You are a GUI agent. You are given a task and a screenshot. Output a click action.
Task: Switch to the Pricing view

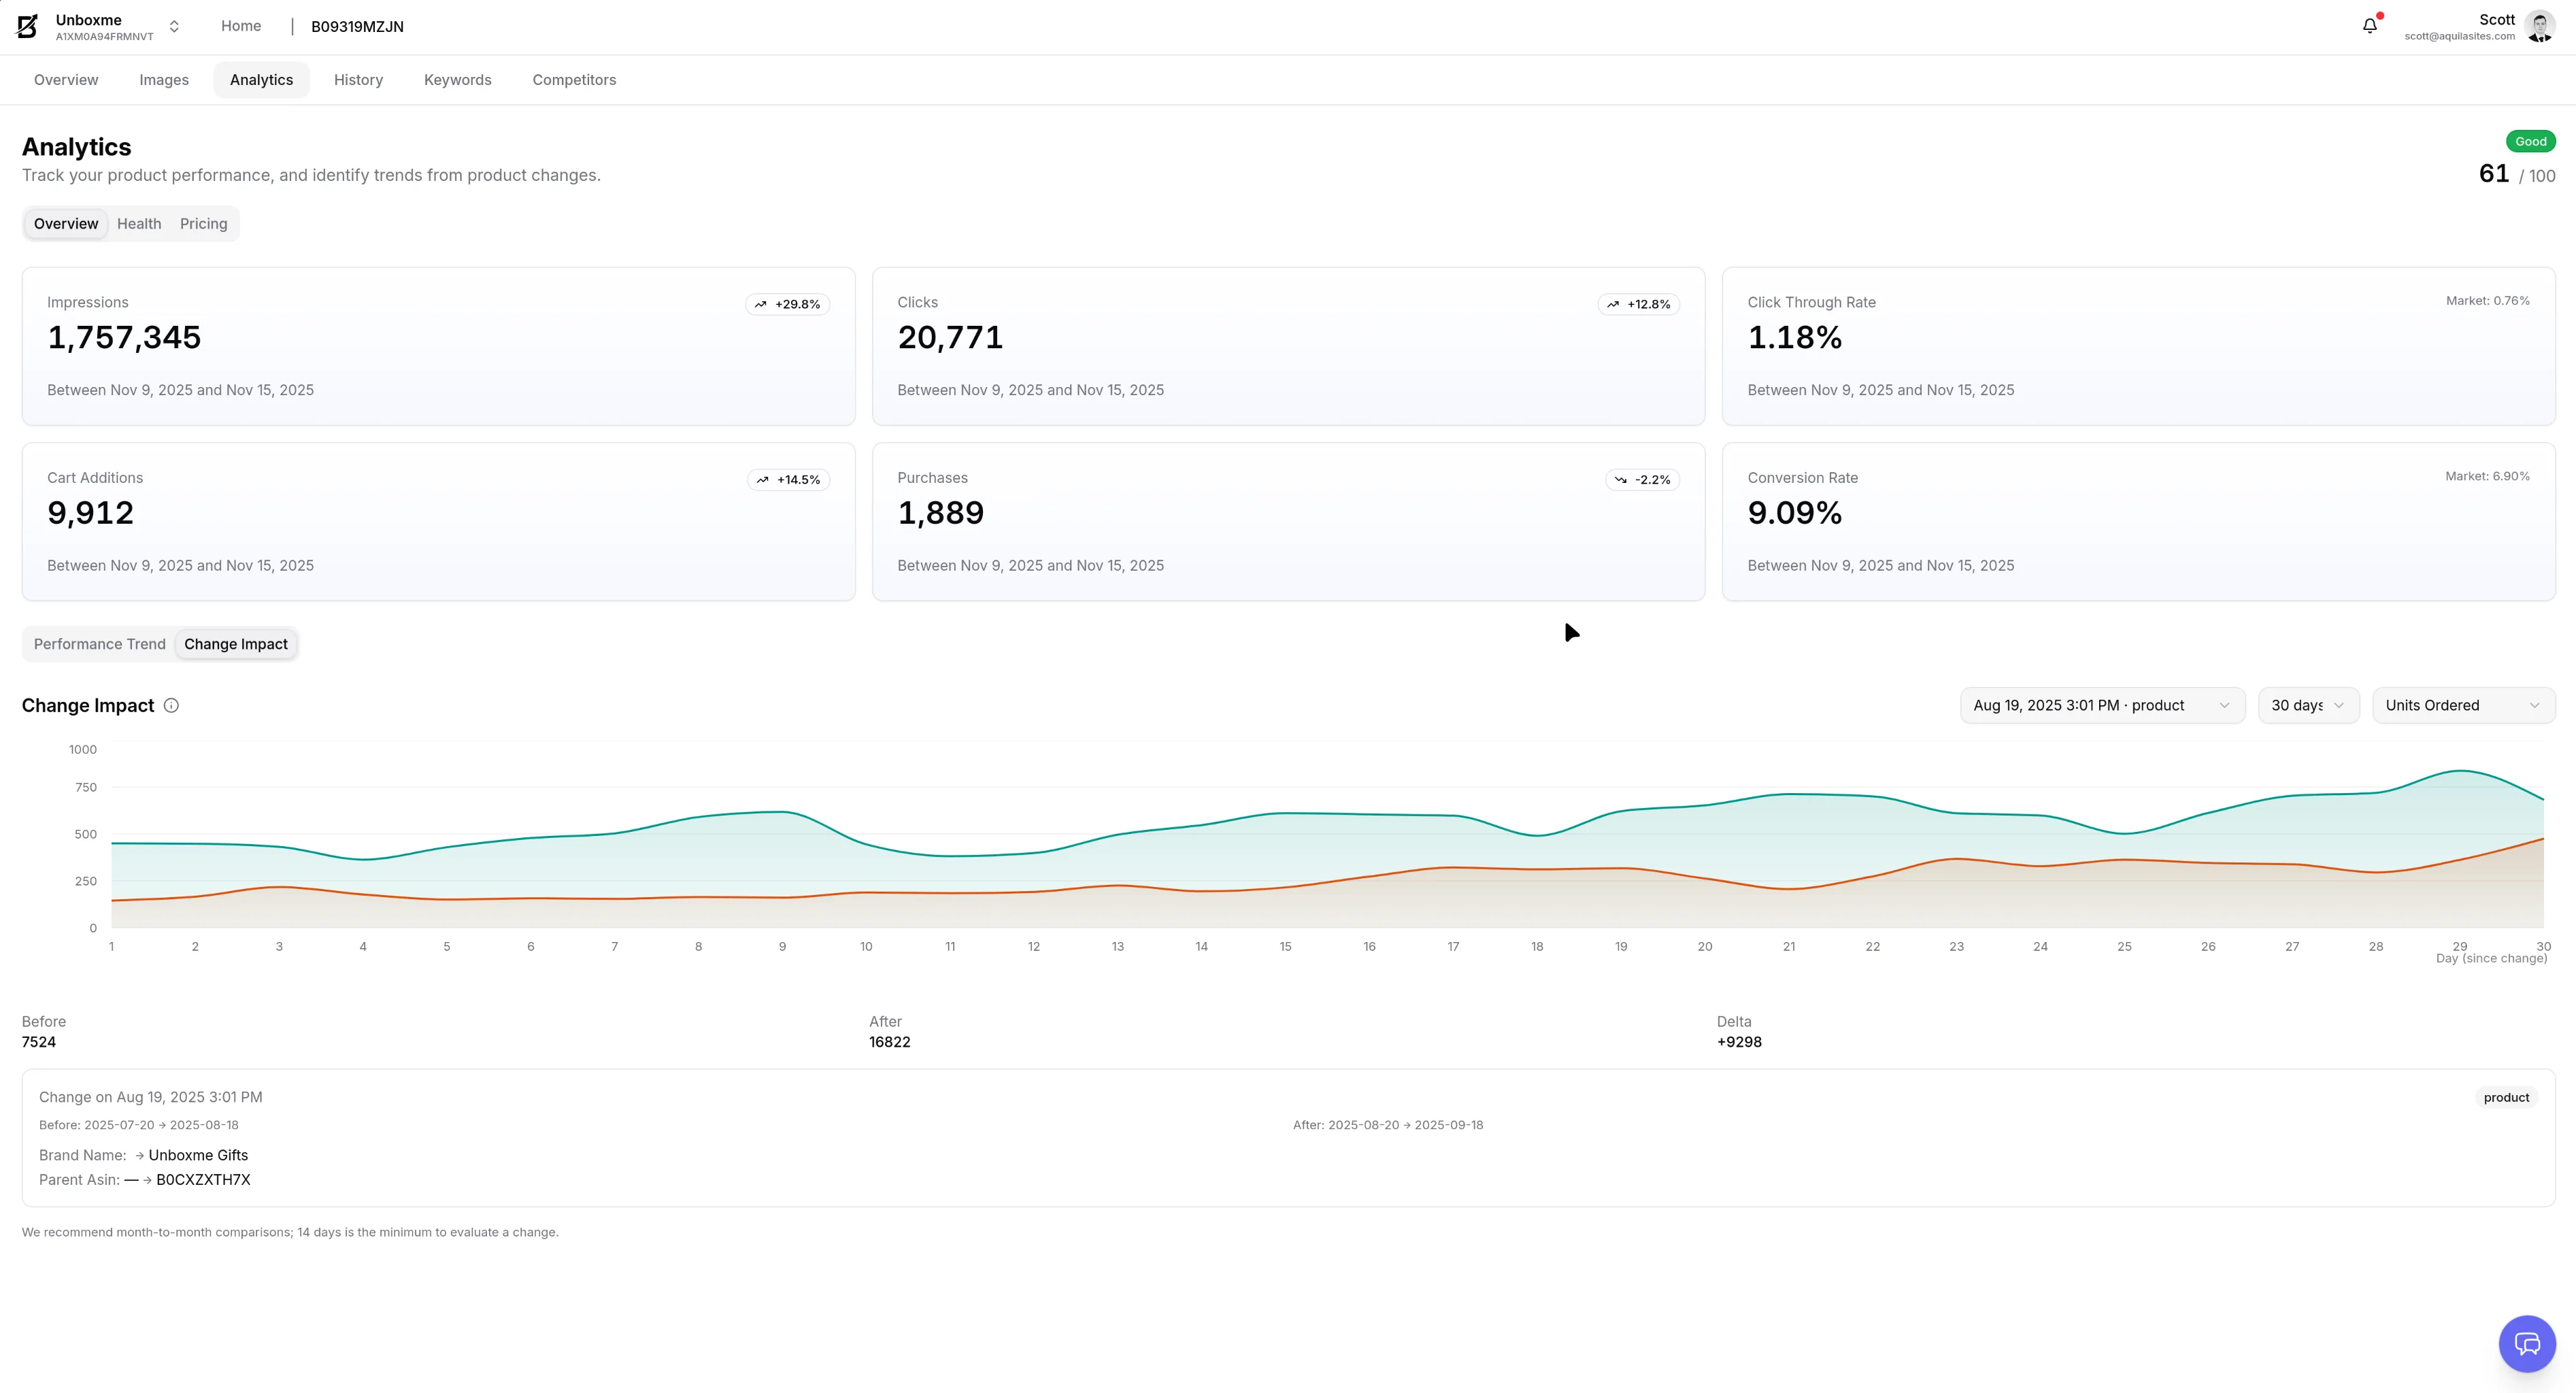pos(203,223)
